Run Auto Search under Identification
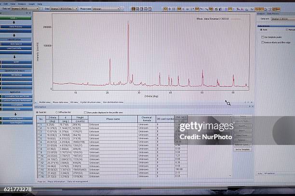This screenshot has height=196, width=295. 16,44
